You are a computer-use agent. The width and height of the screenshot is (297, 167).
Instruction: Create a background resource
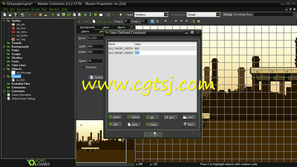63,14
